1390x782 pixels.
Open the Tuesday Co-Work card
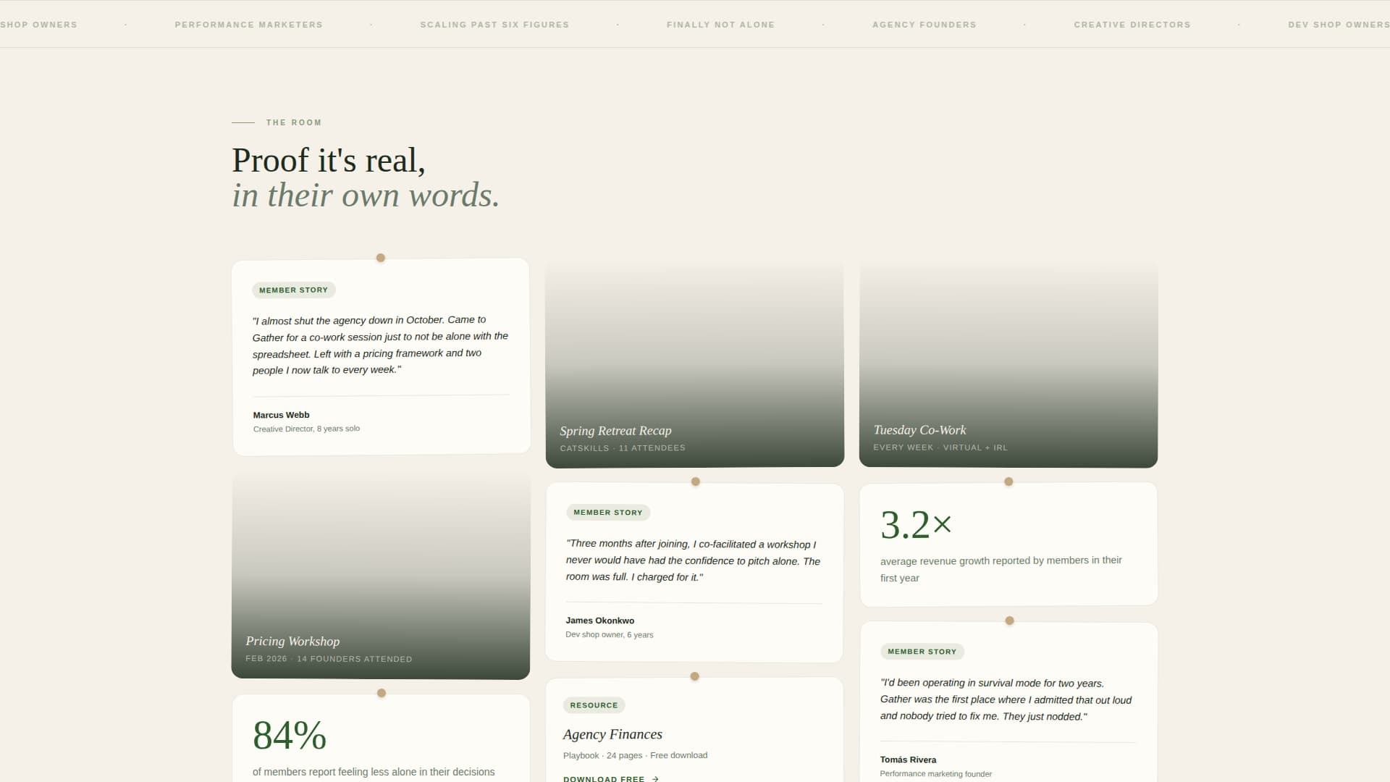pyautogui.click(x=1008, y=362)
